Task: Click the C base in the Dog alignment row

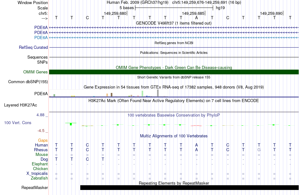Action: click(x=87, y=159)
